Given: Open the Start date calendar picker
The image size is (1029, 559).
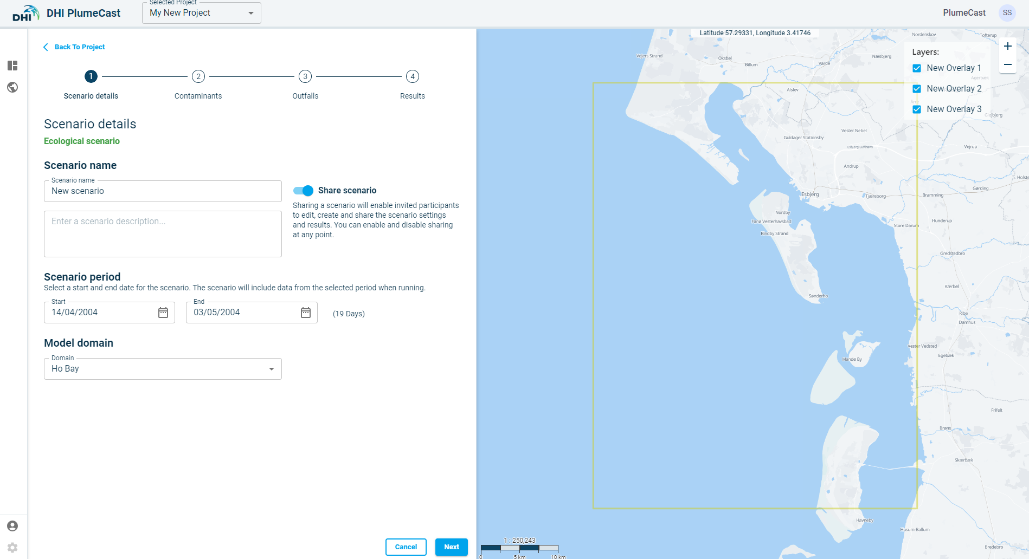Looking at the screenshot, I should click(163, 313).
